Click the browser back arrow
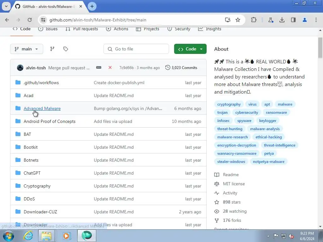Screen dimensions: 323x242 coord(7,20)
